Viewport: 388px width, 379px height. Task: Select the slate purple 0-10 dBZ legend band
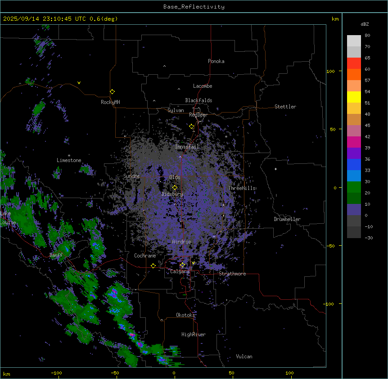[354, 210]
